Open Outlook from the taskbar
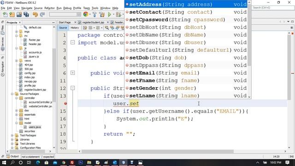This screenshot has width=295, height=166. (x=115, y=162)
